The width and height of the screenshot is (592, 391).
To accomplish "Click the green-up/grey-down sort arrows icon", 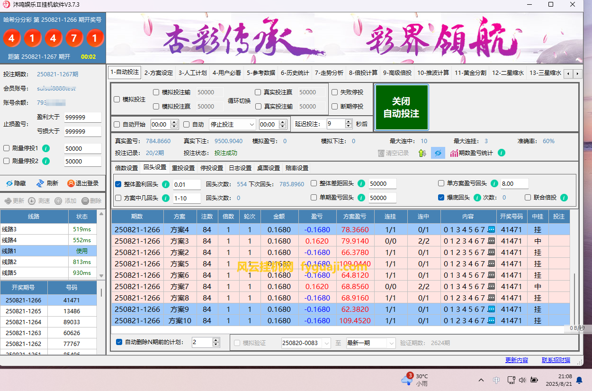I will click(x=422, y=153).
